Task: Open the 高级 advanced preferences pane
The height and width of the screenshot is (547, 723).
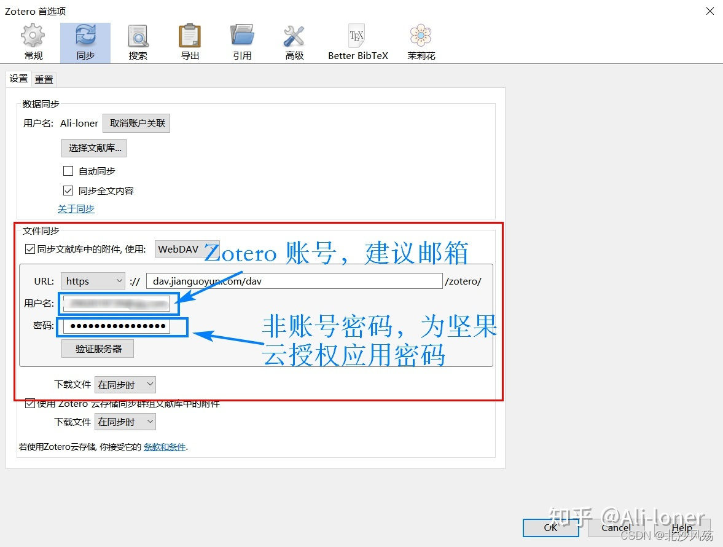Action: (x=294, y=42)
